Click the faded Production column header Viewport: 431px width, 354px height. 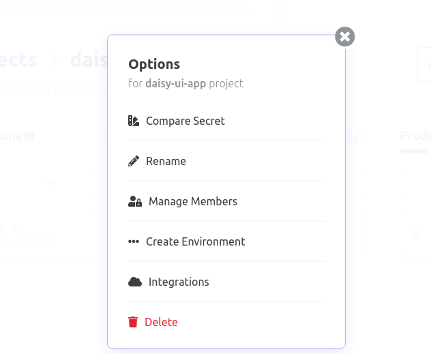coord(415,136)
